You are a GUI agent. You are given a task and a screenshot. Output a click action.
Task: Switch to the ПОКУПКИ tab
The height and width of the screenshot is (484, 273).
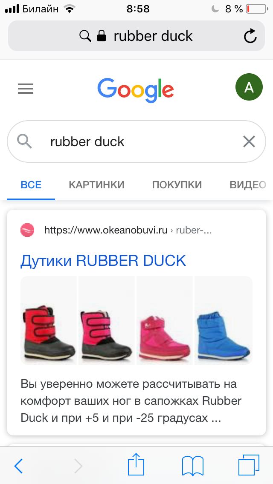(177, 185)
